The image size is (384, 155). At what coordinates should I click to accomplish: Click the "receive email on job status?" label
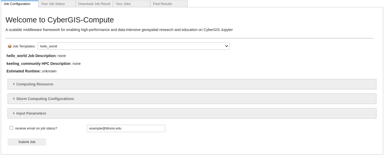click(x=36, y=128)
